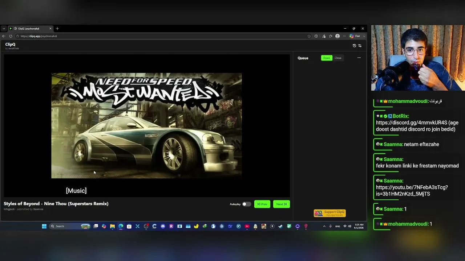This screenshot has height=261, width=465.
Task: Bookmark this page with the star icon
Action: pyautogui.click(x=309, y=36)
